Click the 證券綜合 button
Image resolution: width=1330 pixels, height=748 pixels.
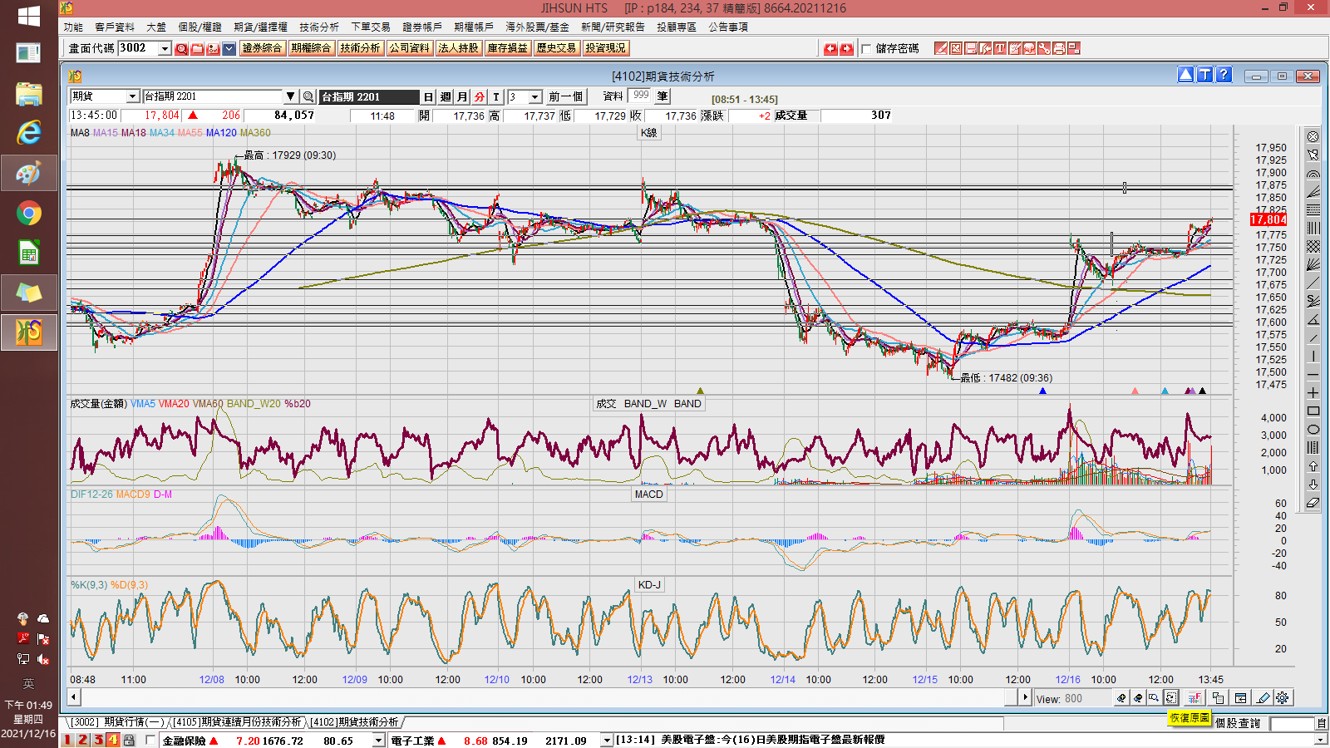pyautogui.click(x=263, y=48)
